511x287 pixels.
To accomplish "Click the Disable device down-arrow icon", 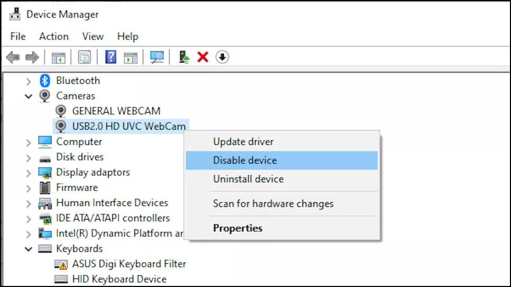I will click(x=222, y=57).
